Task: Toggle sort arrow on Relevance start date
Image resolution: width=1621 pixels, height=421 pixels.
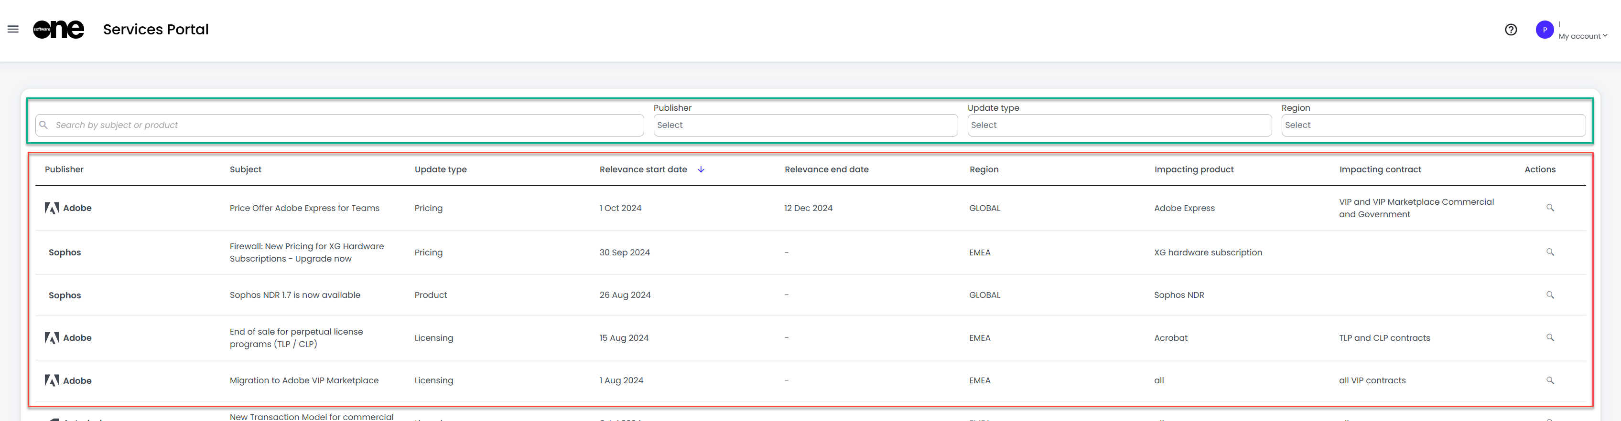Action: point(701,169)
